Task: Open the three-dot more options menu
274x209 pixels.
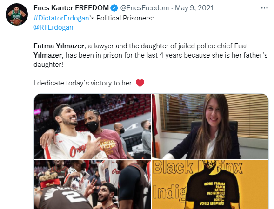Action: [x=264, y=8]
